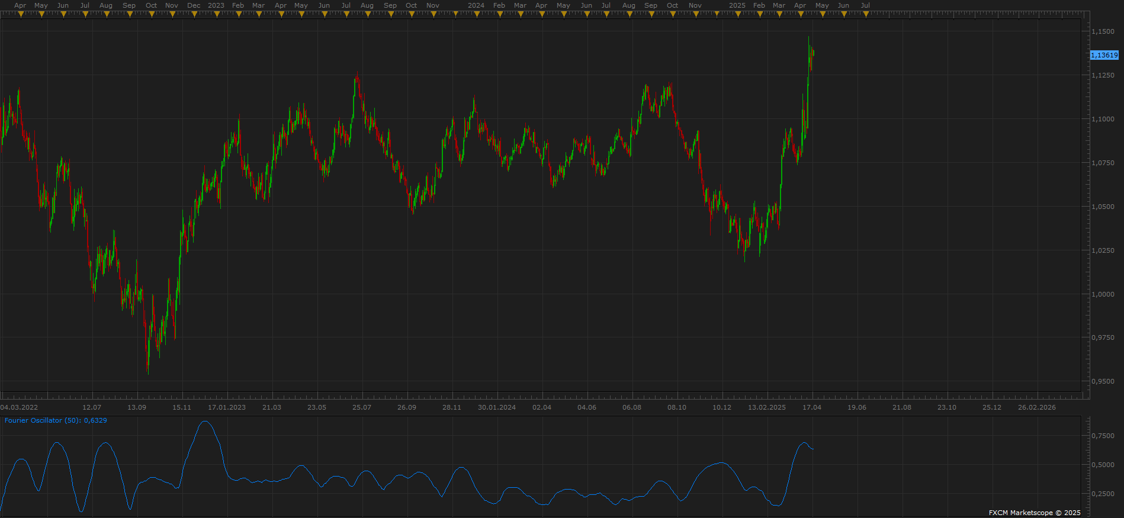Click the yellow marker under the Dec label
Viewport: 1124px width, 518px height.
tap(194, 14)
